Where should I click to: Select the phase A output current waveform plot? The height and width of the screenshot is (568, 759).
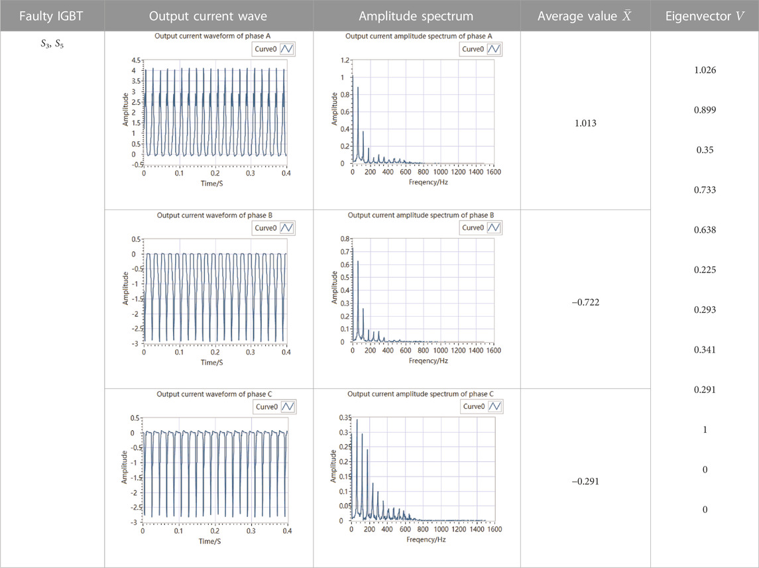click(215, 112)
